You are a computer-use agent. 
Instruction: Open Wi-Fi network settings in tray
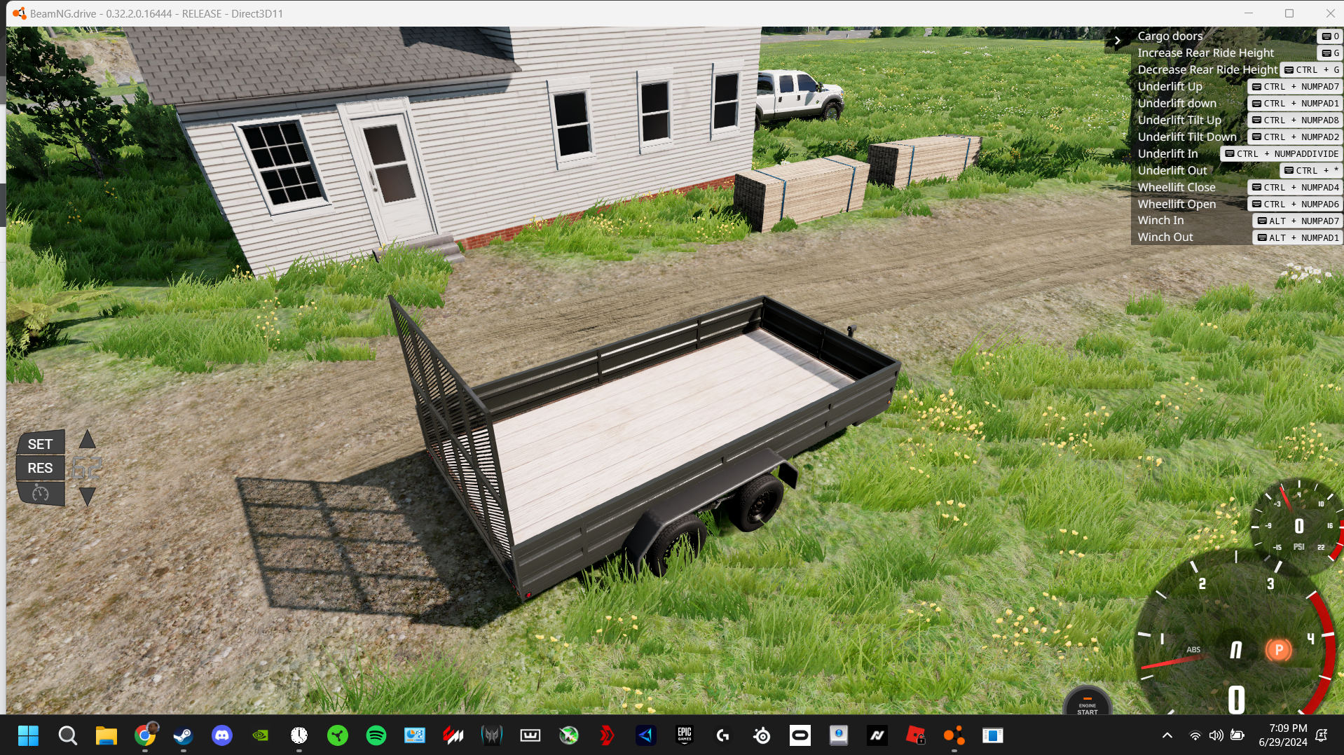click(x=1195, y=735)
